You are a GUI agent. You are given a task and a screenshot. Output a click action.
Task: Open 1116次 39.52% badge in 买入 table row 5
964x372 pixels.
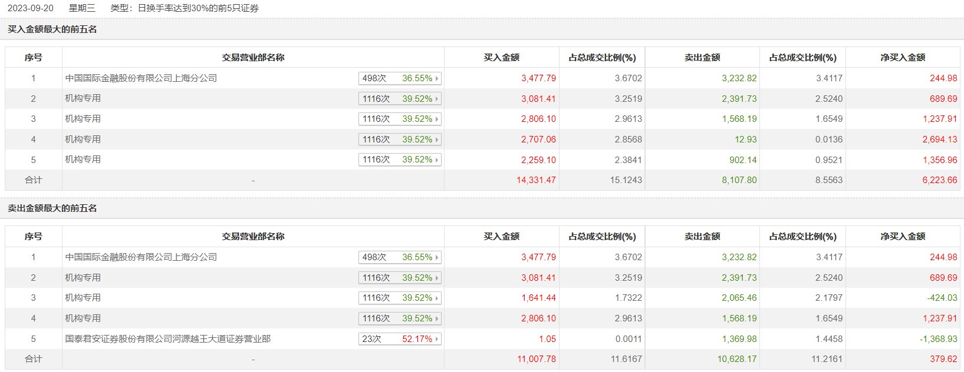400,160
